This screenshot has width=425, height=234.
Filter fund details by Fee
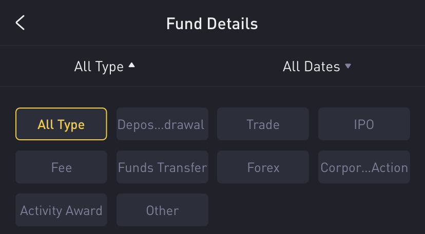(61, 167)
